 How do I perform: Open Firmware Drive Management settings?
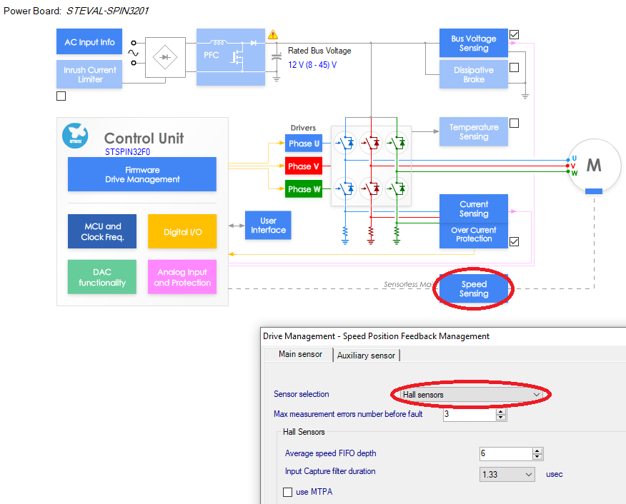point(142,174)
